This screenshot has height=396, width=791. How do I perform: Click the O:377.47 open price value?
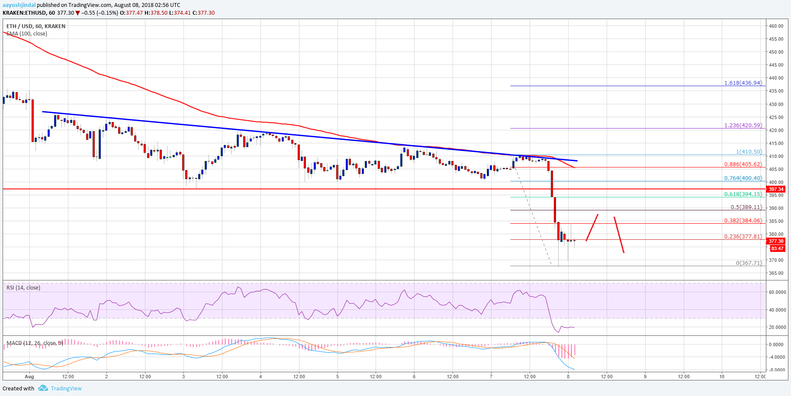tap(131, 13)
